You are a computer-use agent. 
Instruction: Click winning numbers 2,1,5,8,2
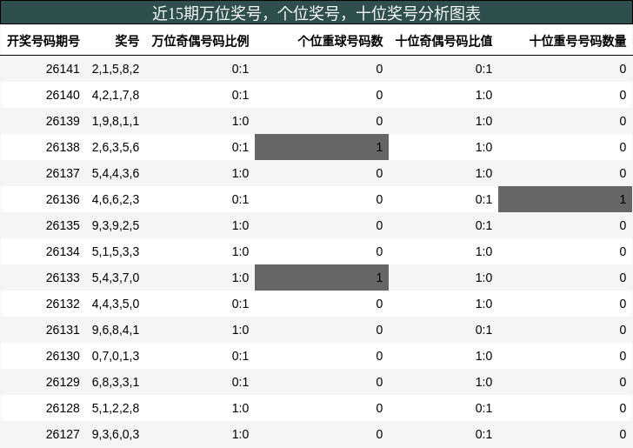[x=116, y=69]
